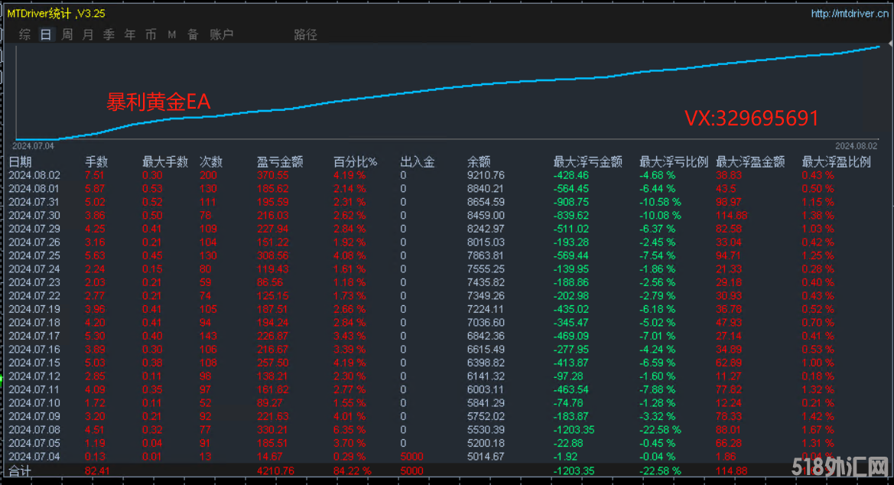
Task: Select the 2024.07.05 date row
Action: tap(34, 444)
